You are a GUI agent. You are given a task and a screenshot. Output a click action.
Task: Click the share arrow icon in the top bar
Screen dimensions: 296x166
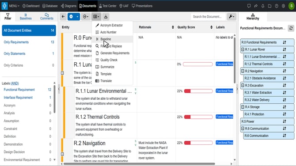(x=256, y=6)
